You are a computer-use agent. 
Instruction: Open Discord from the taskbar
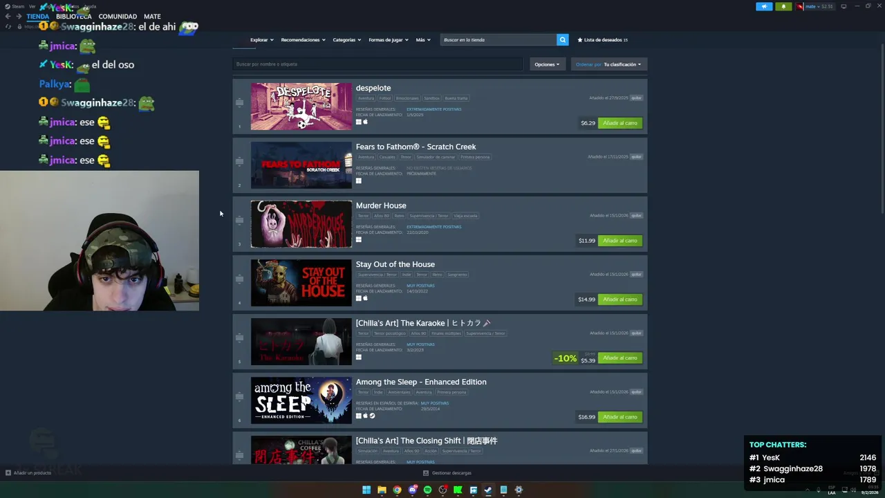pyautogui.click(x=412, y=490)
